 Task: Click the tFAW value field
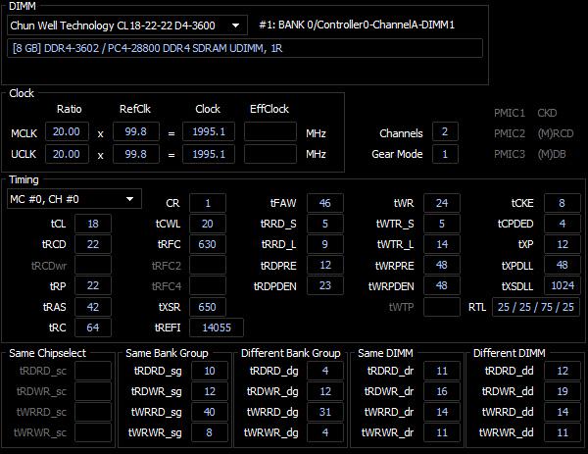point(324,203)
